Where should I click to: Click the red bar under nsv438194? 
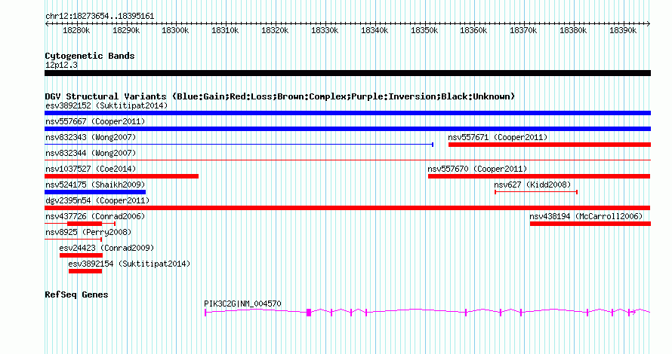click(590, 224)
